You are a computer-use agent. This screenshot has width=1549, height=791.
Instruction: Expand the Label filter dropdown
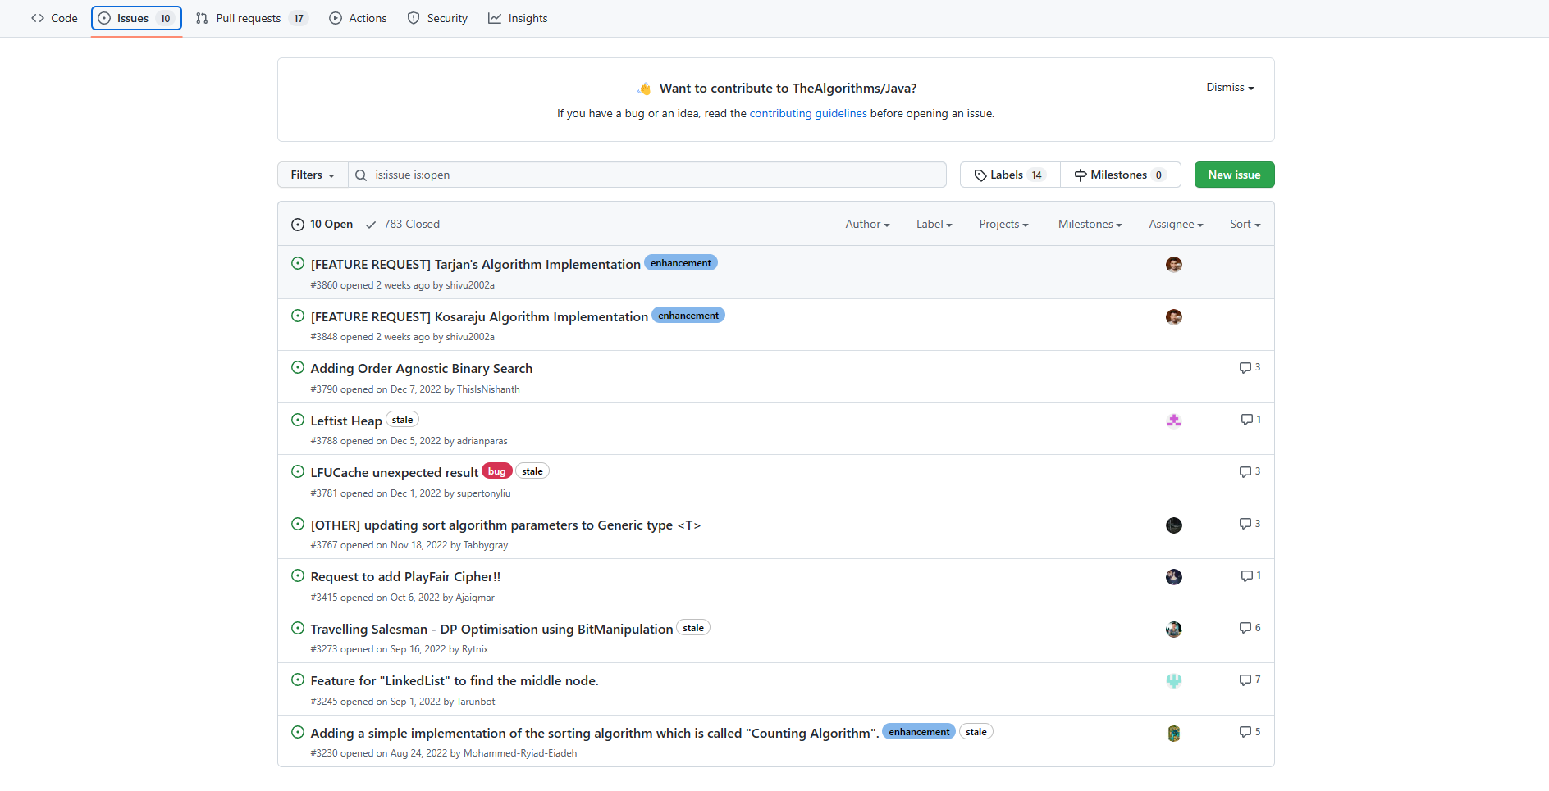pos(934,224)
